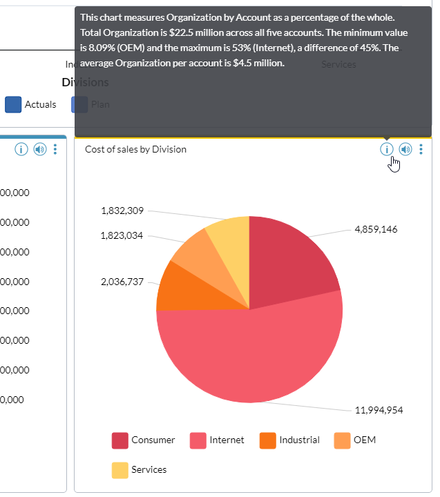Image resolution: width=440 pixels, height=497 pixels.
Task: Click the OEM legend swatch
Action: tap(343, 440)
